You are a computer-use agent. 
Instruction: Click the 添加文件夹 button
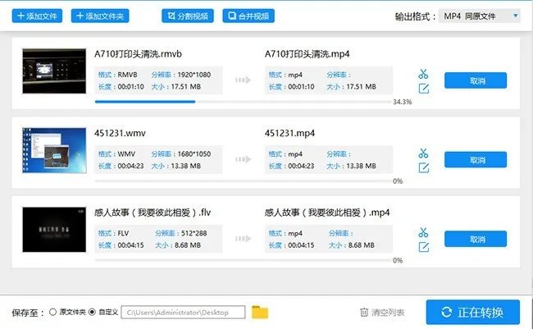click(x=100, y=16)
